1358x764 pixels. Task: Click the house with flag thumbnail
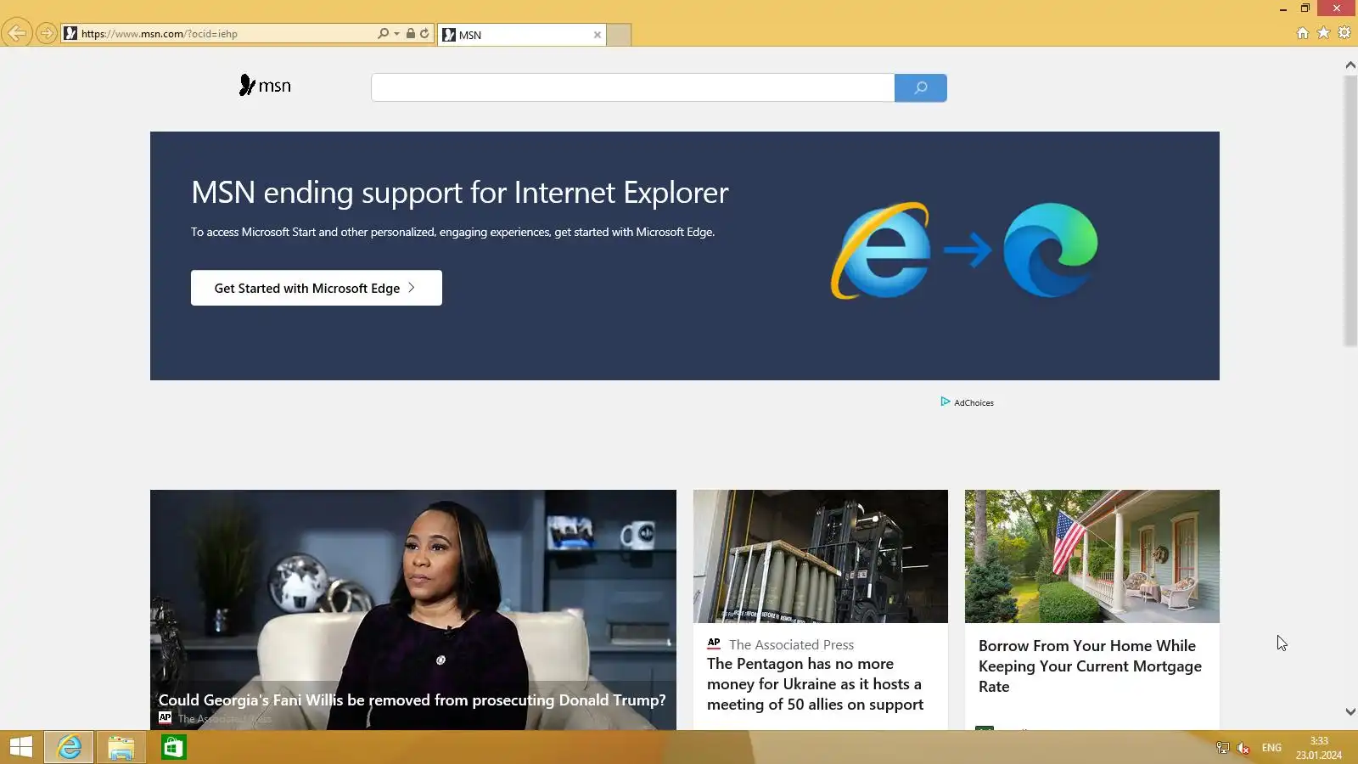click(x=1092, y=556)
